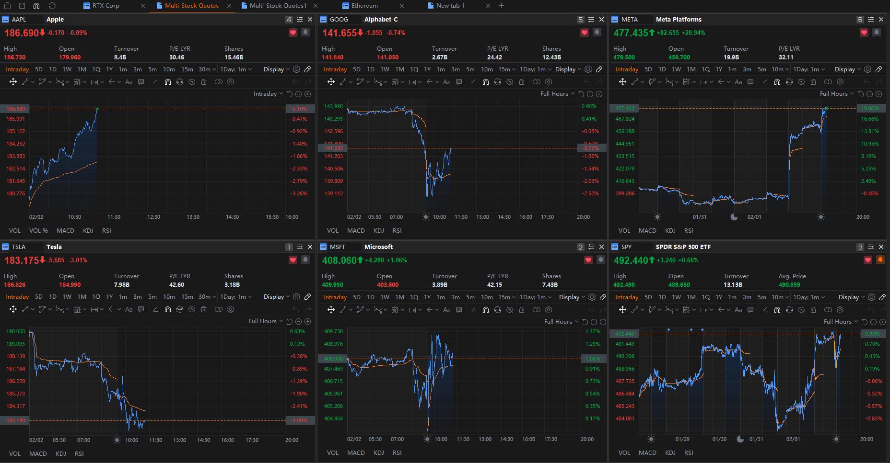
Task: Show the MACD indicator on the Tesla chart
Action: click(38, 453)
